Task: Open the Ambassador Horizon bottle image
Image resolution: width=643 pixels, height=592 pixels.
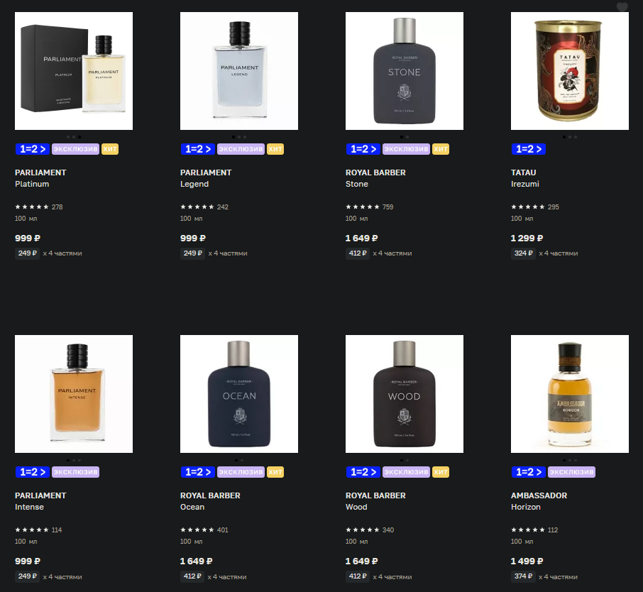Action: 570,394
